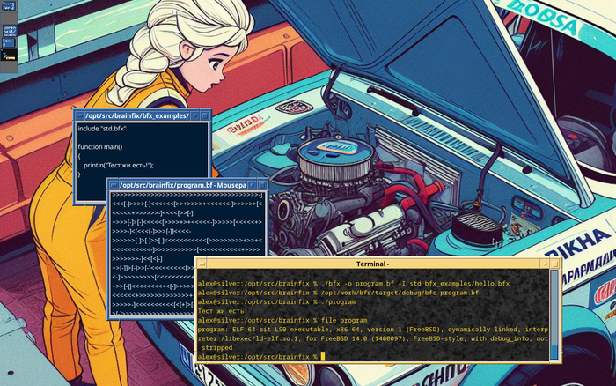The width and height of the screenshot is (616, 386).
Task: Select the second blue icon in the icon box
Action: coord(9,31)
